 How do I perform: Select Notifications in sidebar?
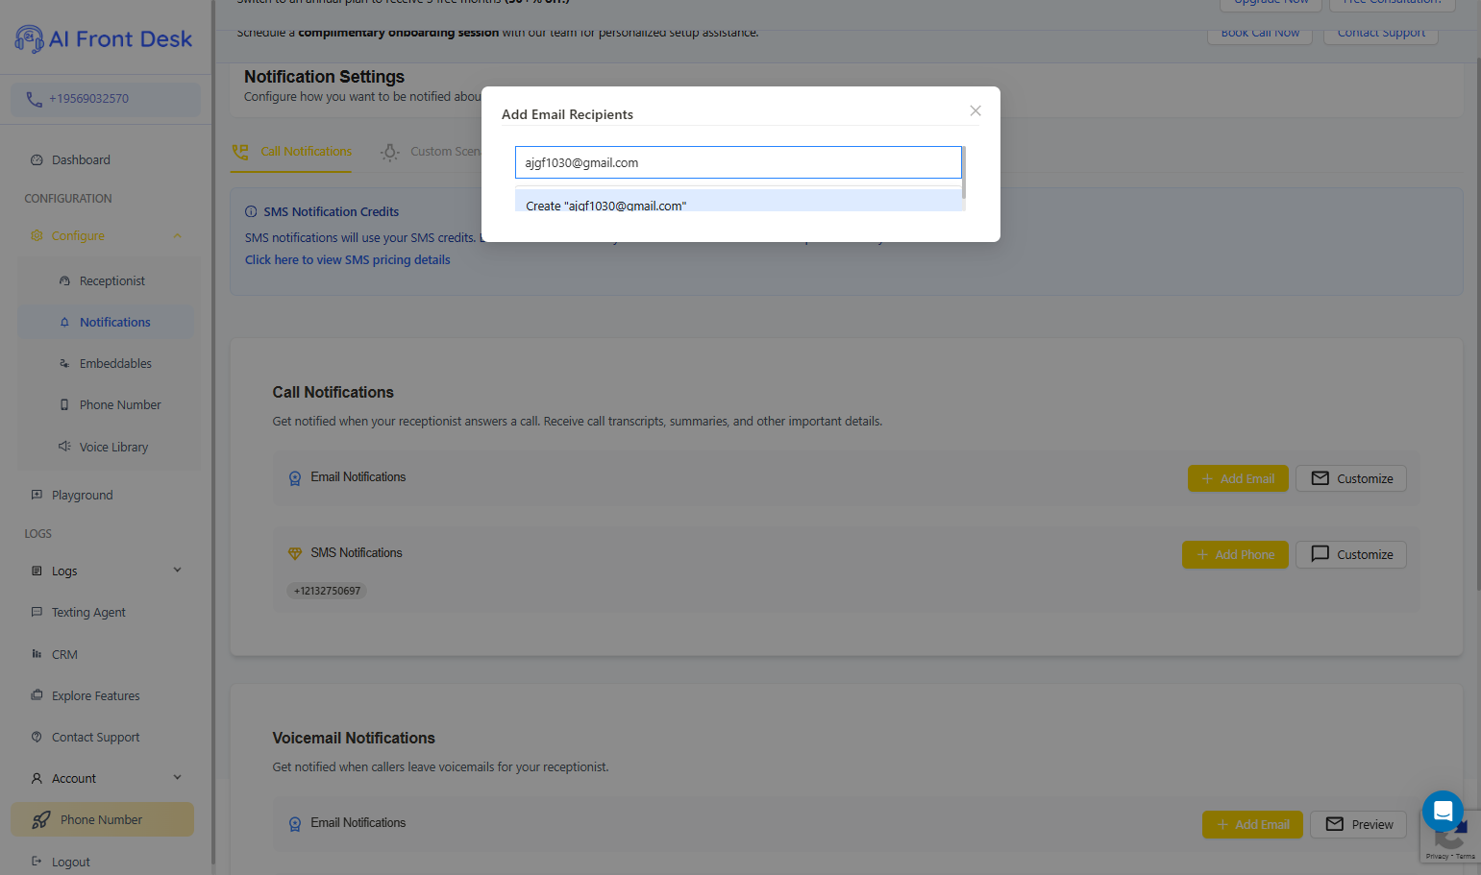pos(106,323)
